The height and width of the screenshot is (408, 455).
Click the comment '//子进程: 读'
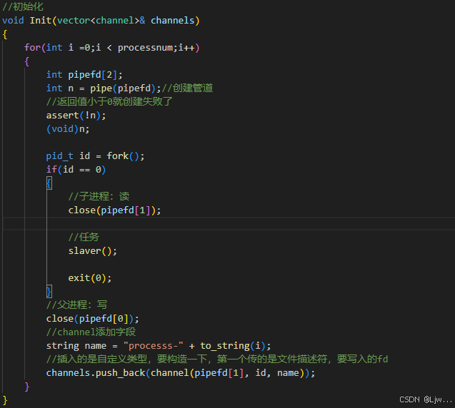tap(99, 196)
